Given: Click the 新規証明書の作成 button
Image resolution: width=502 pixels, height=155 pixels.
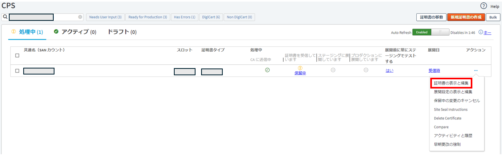Looking at the screenshot, I should [466, 17].
